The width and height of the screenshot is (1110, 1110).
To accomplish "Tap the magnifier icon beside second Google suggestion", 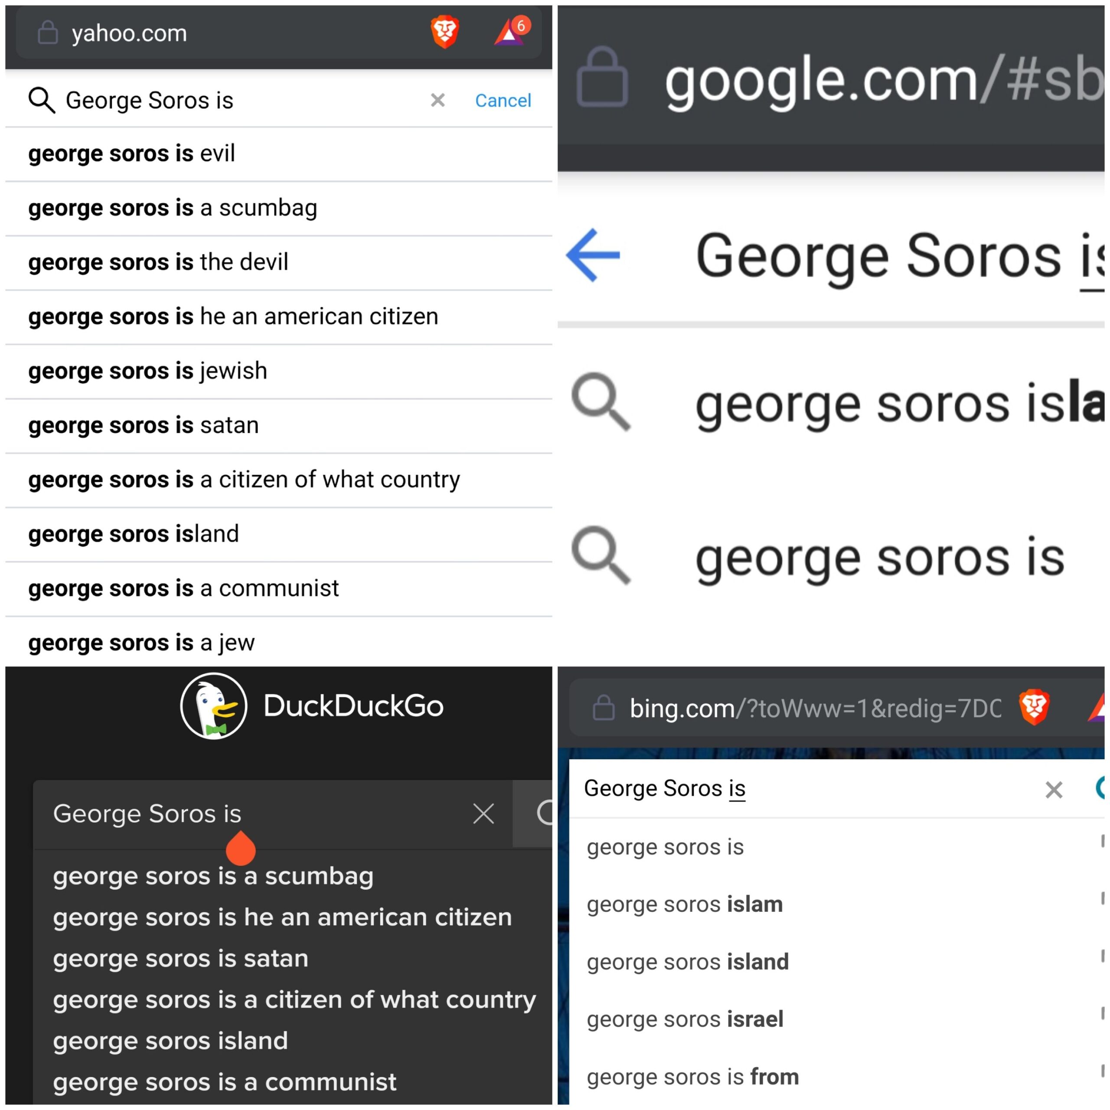I will (601, 555).
